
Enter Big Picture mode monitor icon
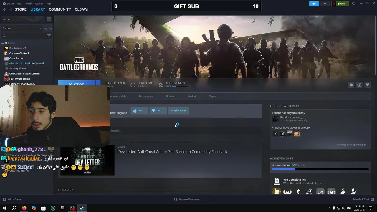(x=354, y=4)
